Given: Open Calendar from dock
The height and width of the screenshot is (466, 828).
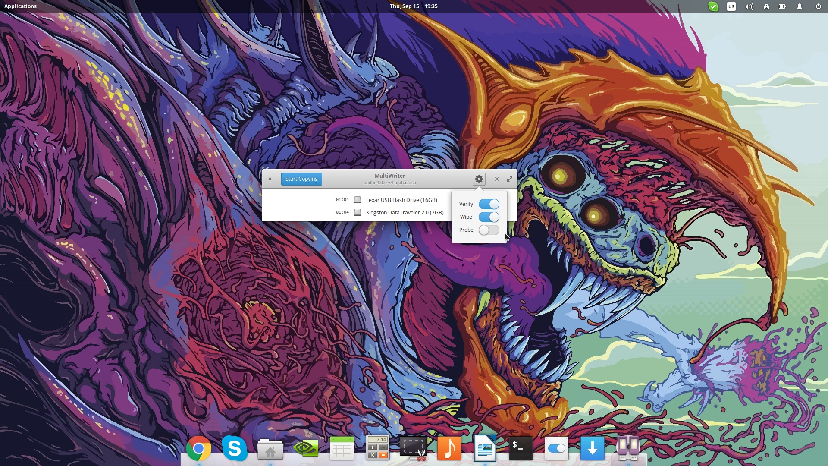Looking at the screenshot, I should tap(342, 449).
